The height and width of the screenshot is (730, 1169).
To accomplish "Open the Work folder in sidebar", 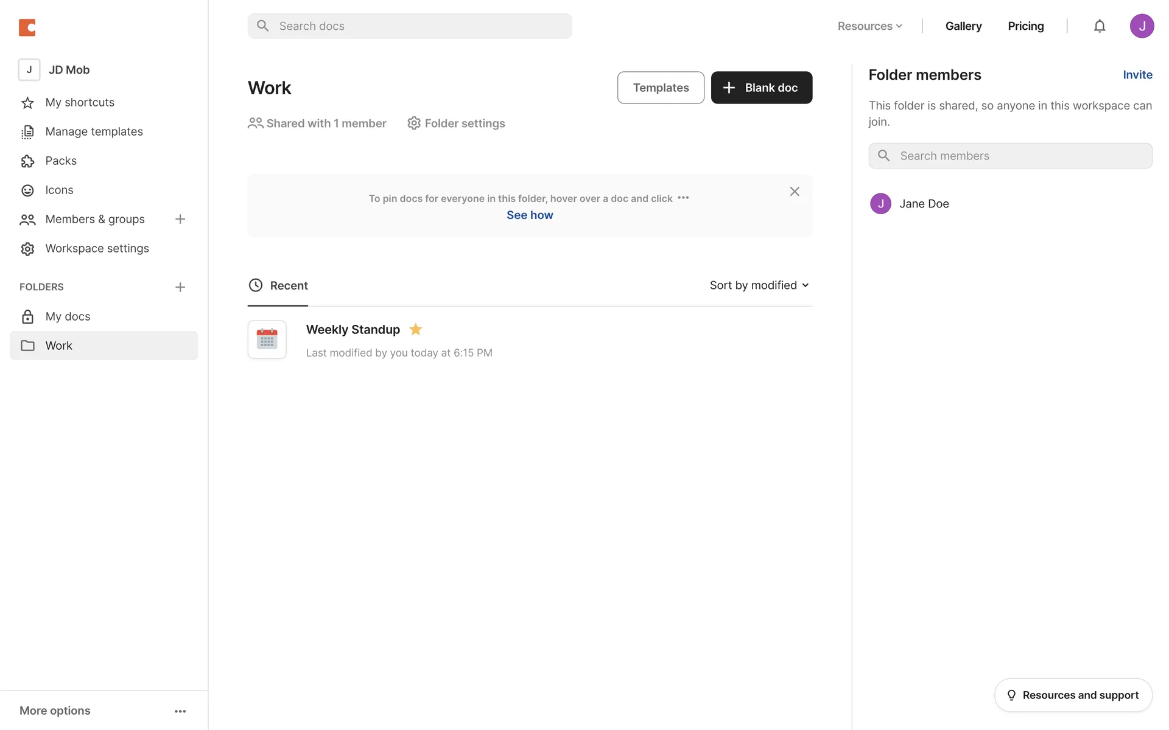I will tap(59, 346).
